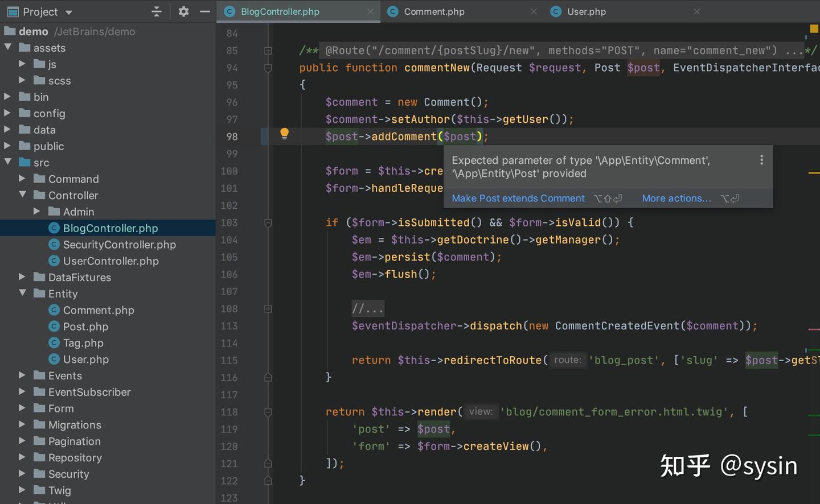Collapse the Entity folder in the tree
Viewport: 820px width, 504px height.
point(23,294)
